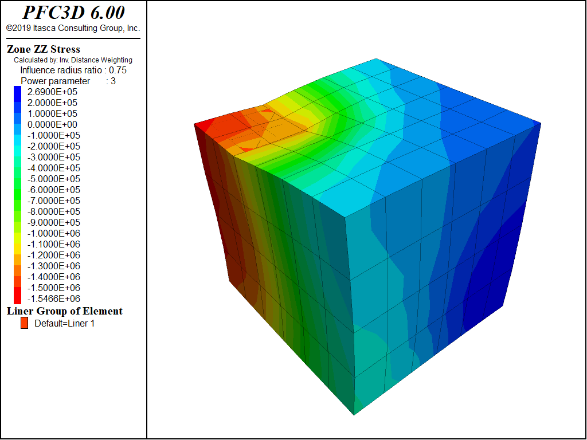Click the -1.5000E+06 legend value

pos(53,288)
